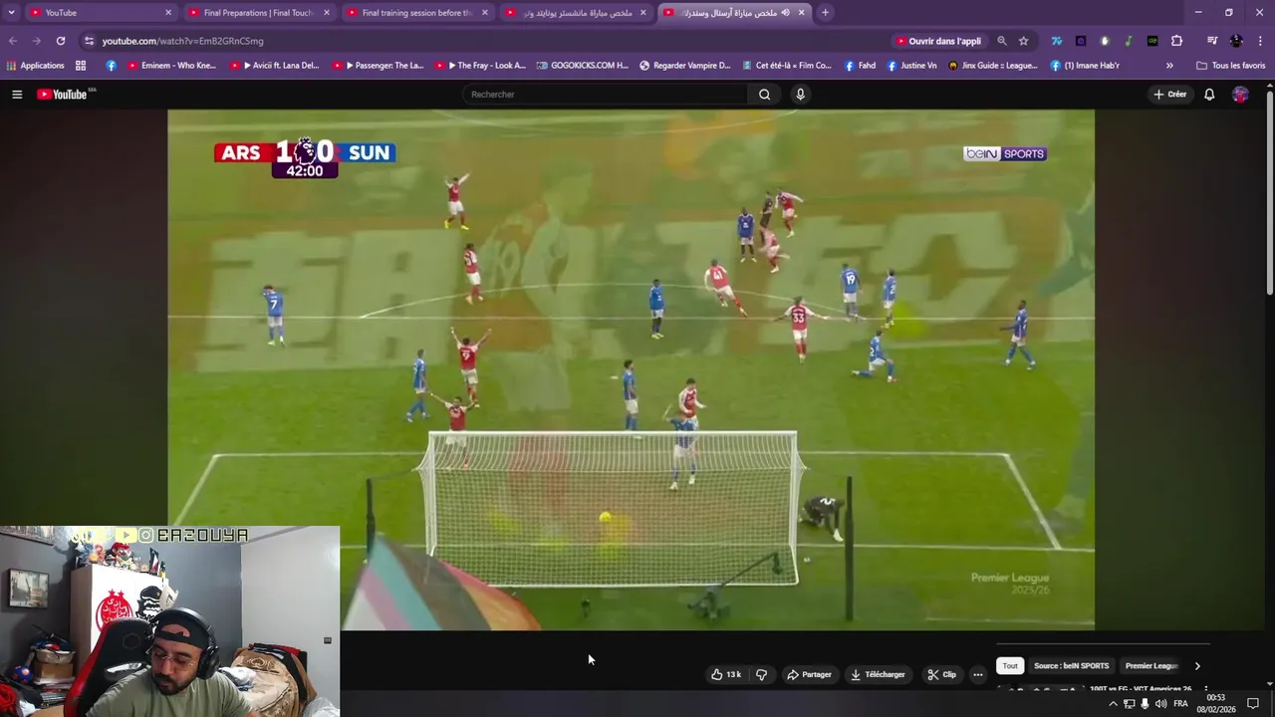The width and height of the screenshot is (1275, 717).
Task: Like the video showing 13 k
Action: click(725, 674)
